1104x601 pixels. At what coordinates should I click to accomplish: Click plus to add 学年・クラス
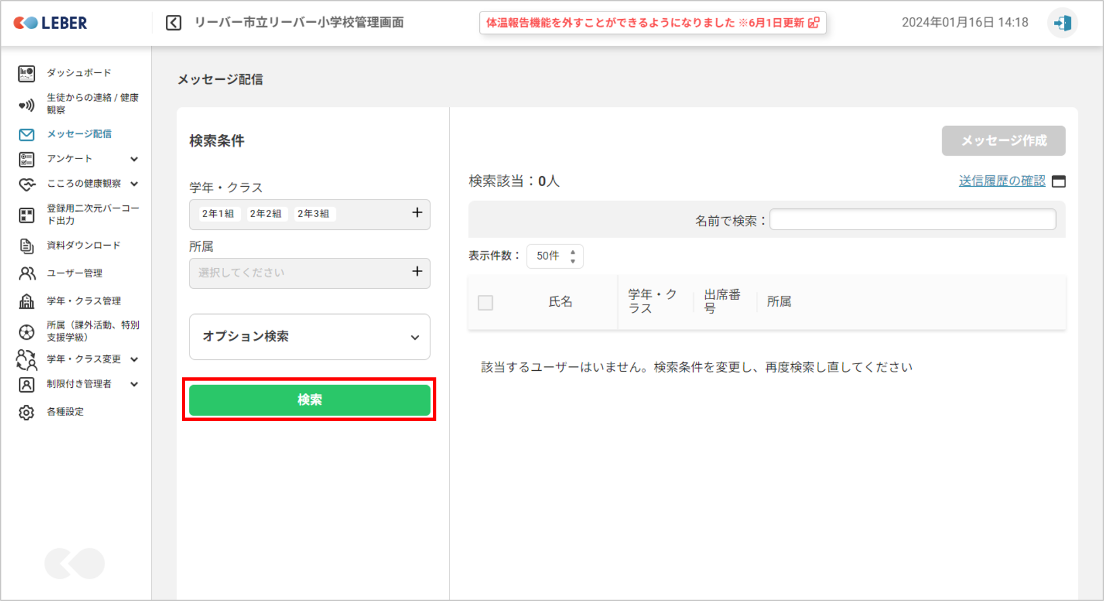point(417,213)
